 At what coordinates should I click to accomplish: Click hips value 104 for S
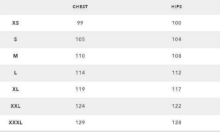click(177, 39)
